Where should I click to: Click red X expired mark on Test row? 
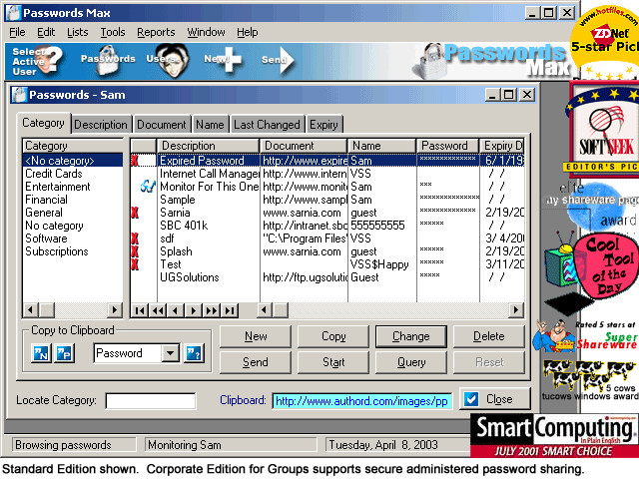click(x=135, y=264)
